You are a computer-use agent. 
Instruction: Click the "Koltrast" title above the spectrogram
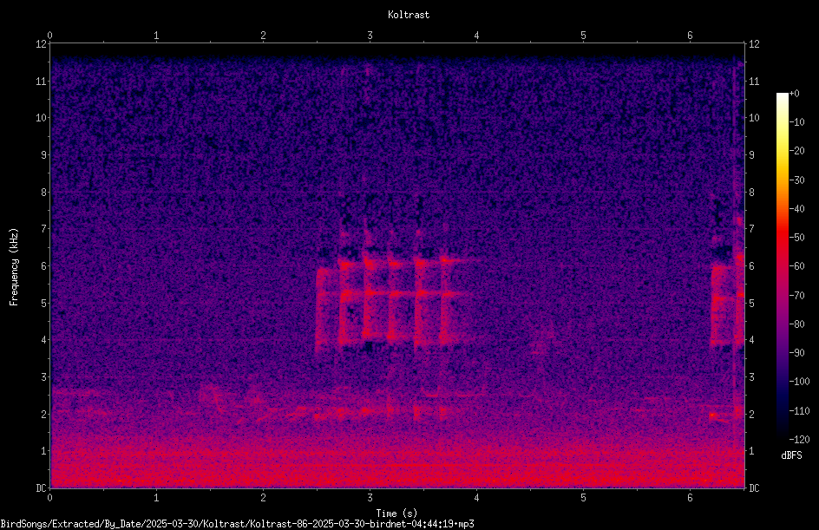coord(409,15)
